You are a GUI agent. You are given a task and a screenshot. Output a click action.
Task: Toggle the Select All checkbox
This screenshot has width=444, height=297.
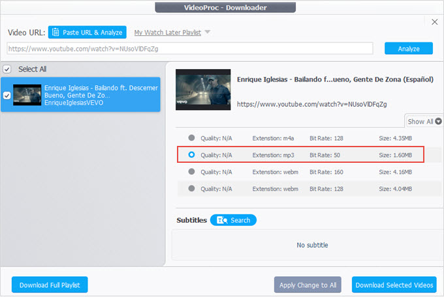pyautogui.click(x=7, y=69)
